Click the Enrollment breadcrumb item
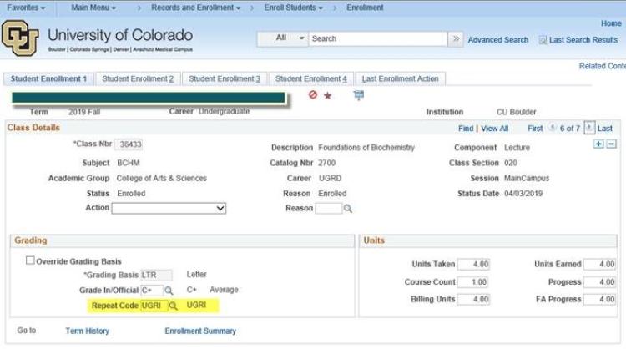The image size is (626, 349). click(365, 8)
